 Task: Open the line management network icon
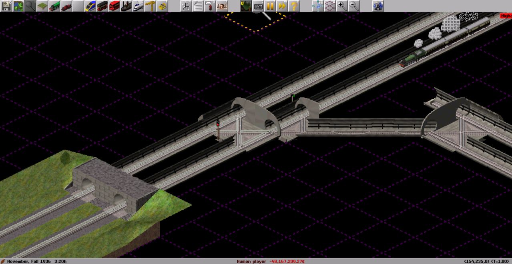pyautogui.click(x=186, y=6)
